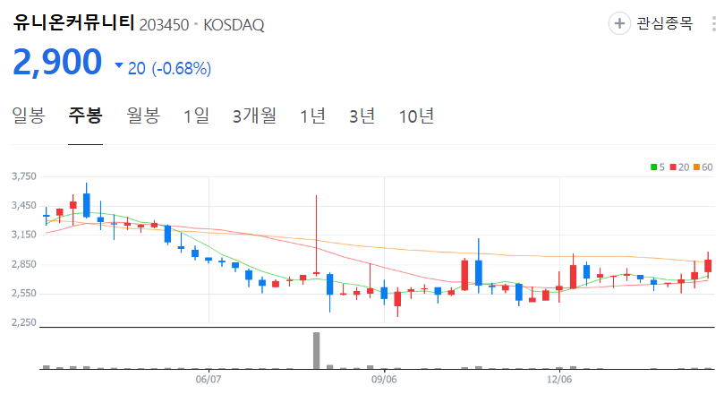Click the blue down-triangle change indicator
The image size is (724, 394).
pos(119,65)
